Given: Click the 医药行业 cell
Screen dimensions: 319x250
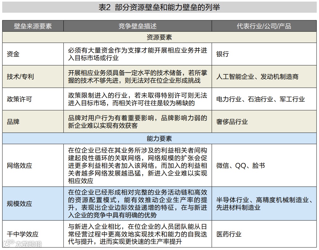Looking at the screenshot, I should pyautogui.click(x=264, y=234).
